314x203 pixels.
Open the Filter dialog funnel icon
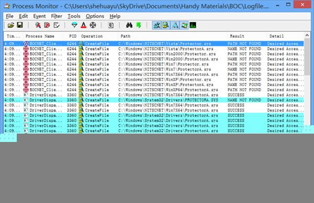(x=74, y=25)
